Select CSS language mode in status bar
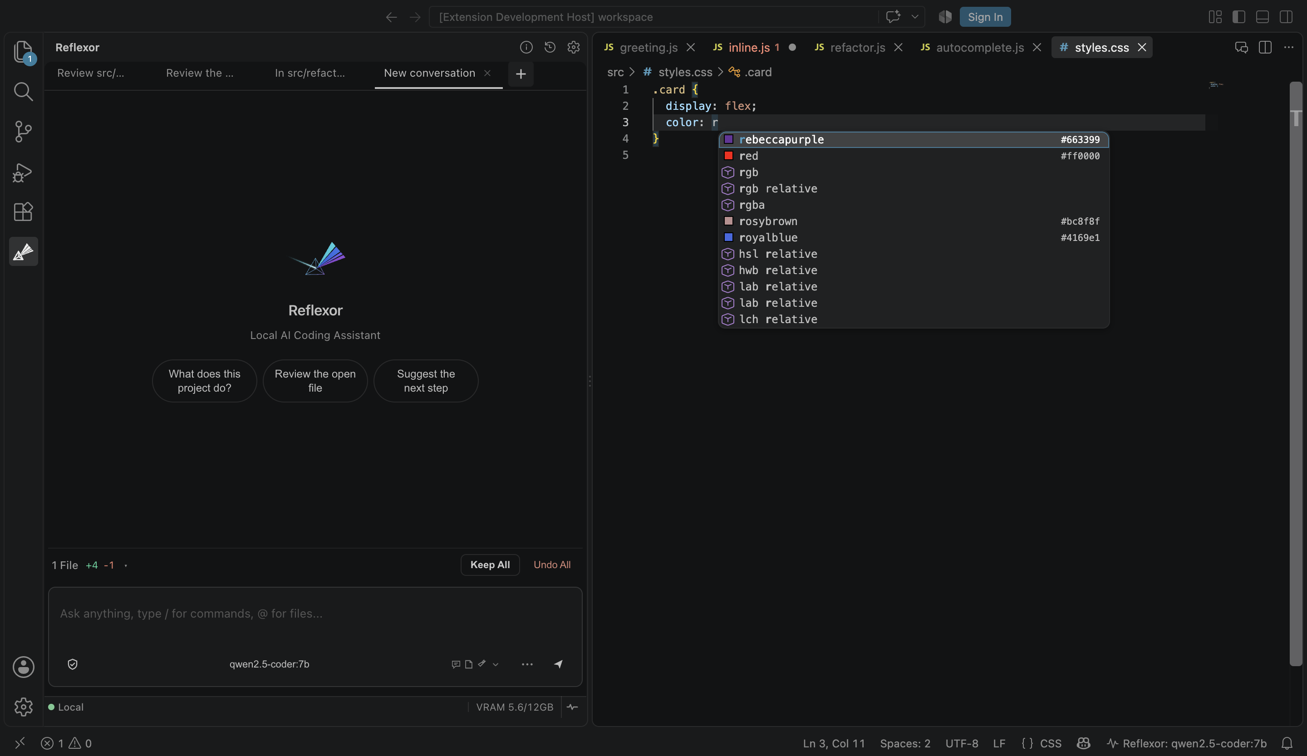The height and width of the screenshot is (756, 1307). [1051, 743]
